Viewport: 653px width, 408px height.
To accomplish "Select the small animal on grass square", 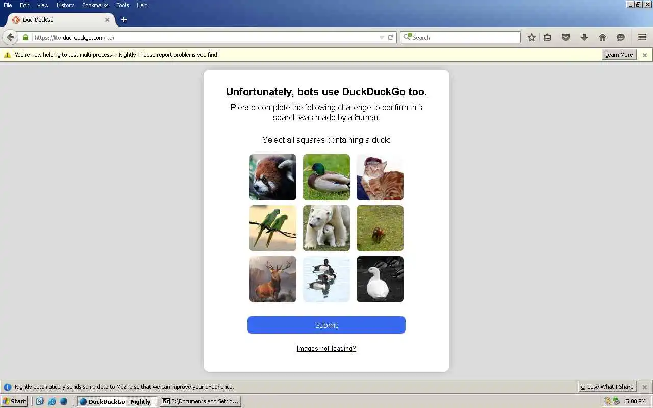I will (380, 228).
